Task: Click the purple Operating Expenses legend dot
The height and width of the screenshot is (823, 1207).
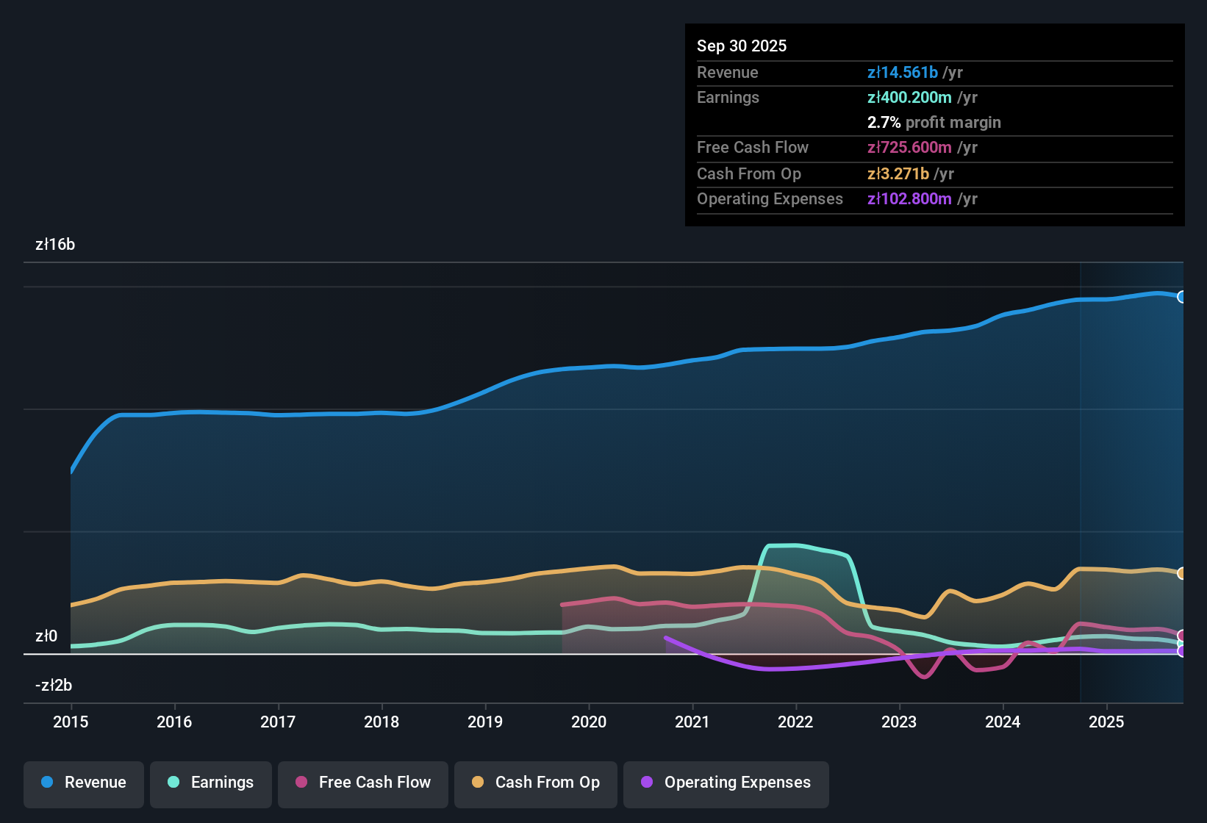Action: (646, 783)
